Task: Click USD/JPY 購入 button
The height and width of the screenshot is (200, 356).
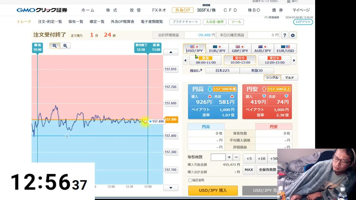Action: point(213,191)
